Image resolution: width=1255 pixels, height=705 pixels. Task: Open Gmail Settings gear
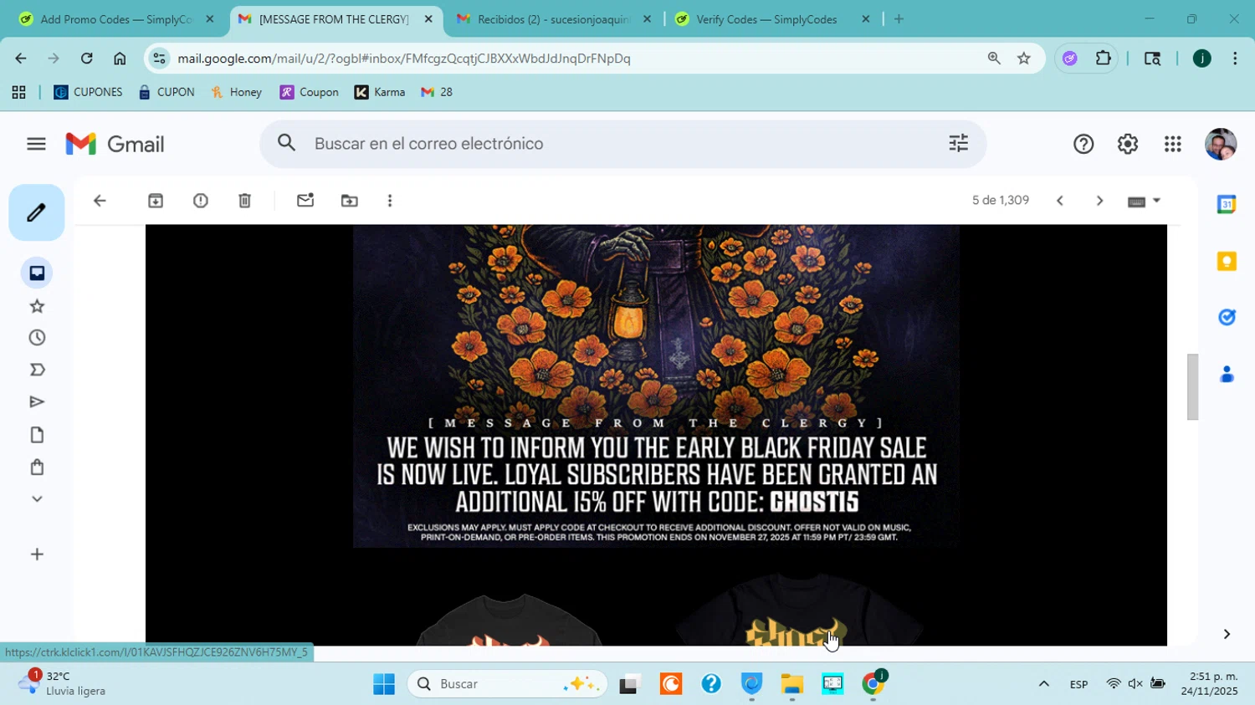coord(1128,144)
